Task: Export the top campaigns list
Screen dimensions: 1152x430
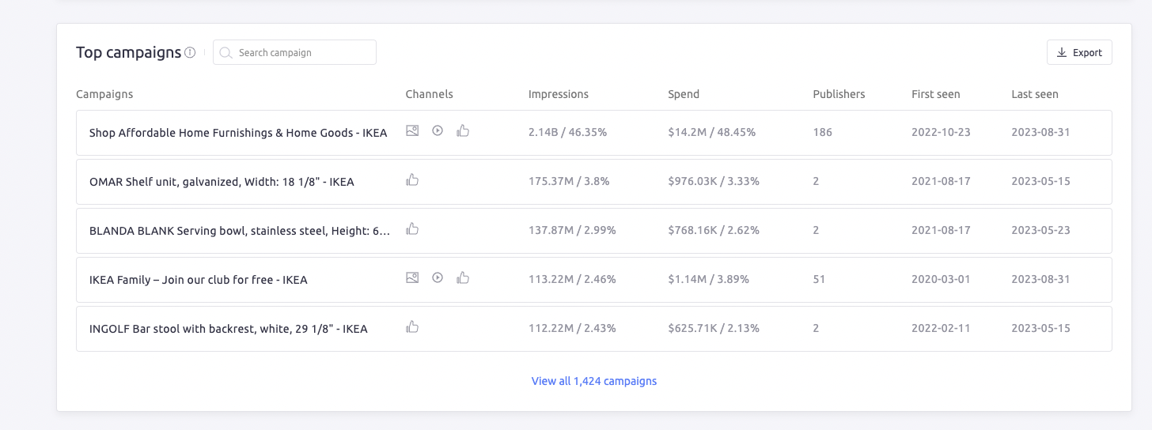Action: pos(1078,53)
